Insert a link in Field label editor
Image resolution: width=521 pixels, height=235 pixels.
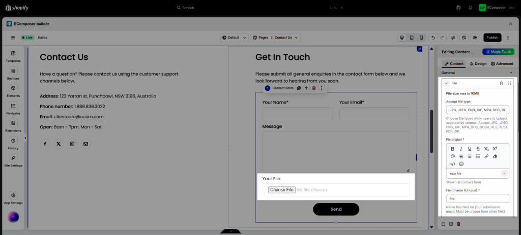486,156
